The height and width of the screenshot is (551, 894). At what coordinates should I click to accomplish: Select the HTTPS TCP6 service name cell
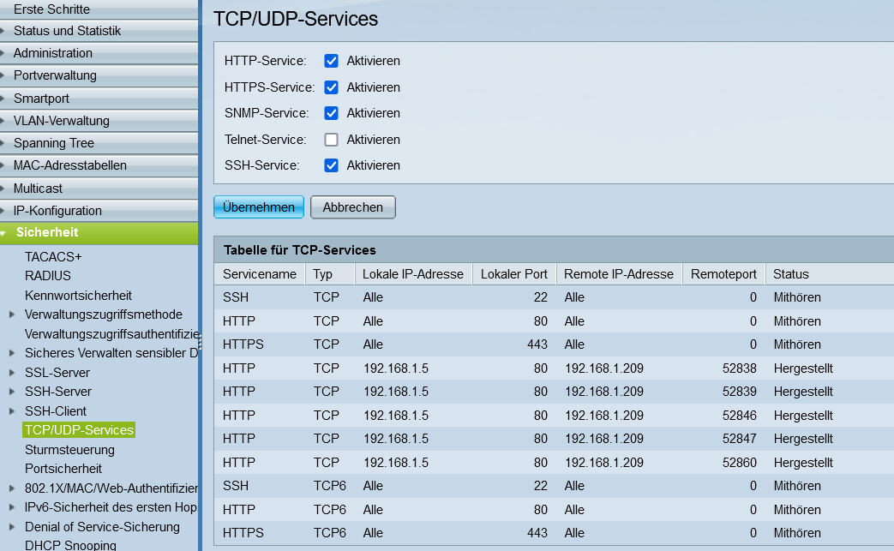243,533
